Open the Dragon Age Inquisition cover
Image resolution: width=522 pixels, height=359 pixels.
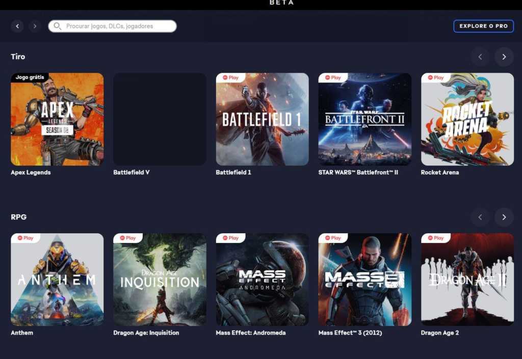click(x=160, y=280)
